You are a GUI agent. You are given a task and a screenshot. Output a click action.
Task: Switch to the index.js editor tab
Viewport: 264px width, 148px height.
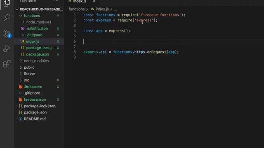tap(80, 1)
